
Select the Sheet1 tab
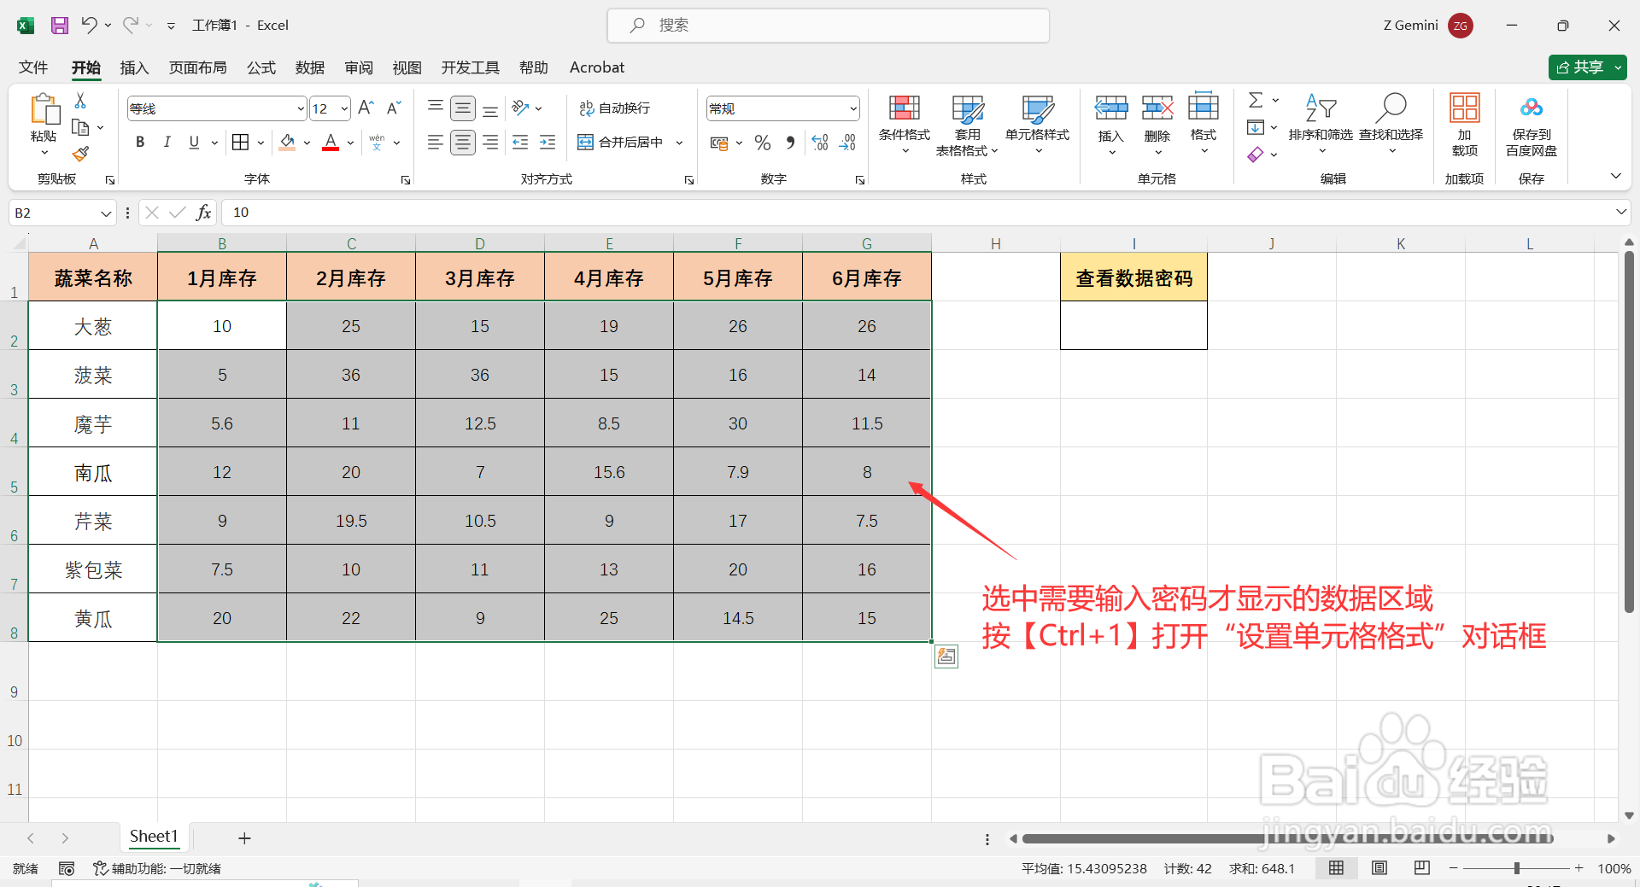coord(154,837)
